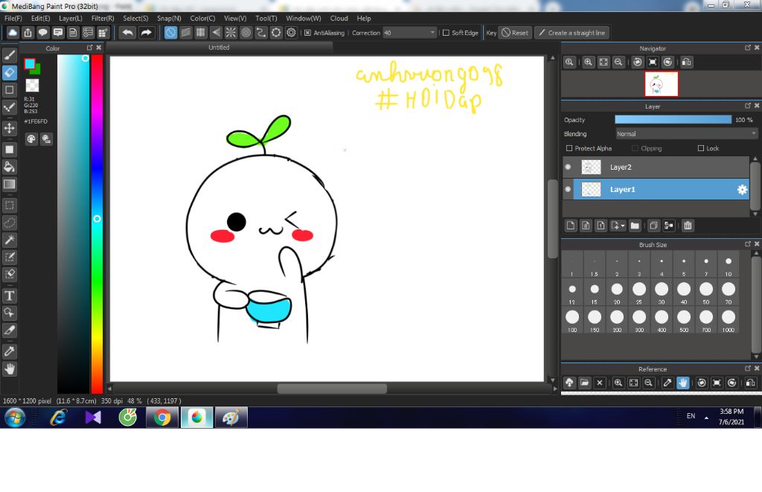The image size is (762, 492).
Task: Zoom in using the Navigator magnifier plus
Action: click(588, 63)
